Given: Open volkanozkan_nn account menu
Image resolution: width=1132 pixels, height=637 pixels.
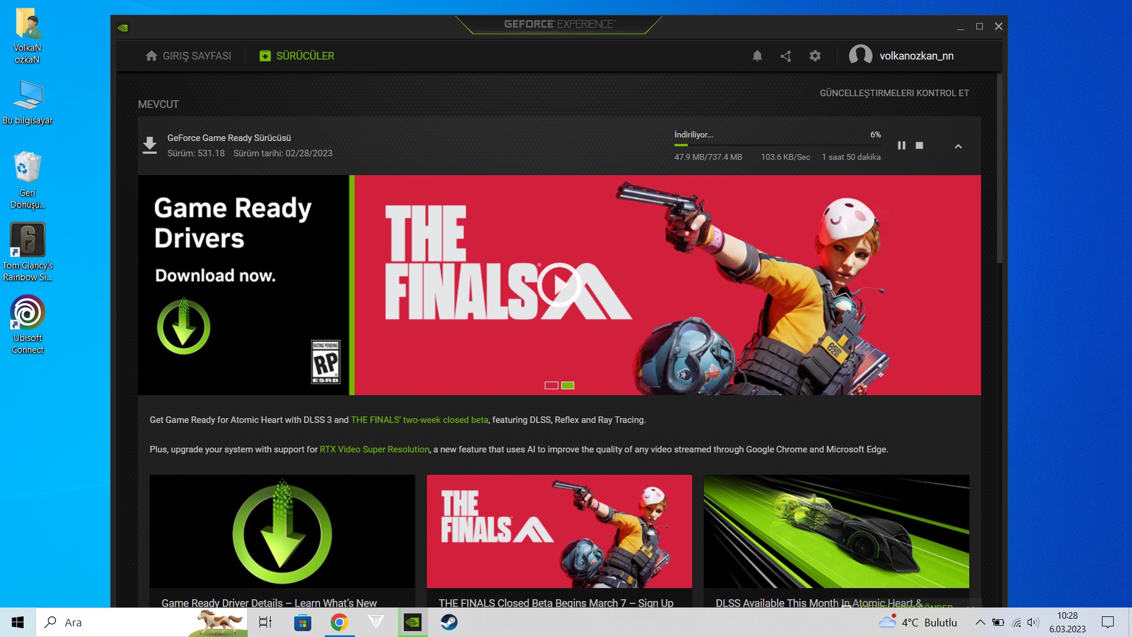Looking at the screenshot, I should point(916,56).
